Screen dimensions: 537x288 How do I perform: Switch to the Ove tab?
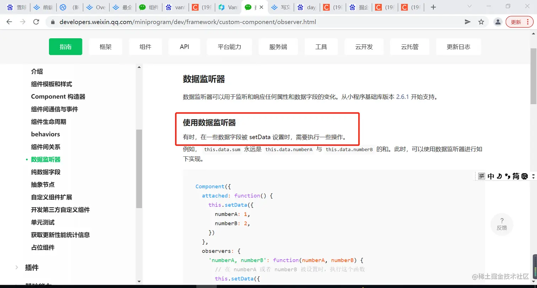point(96,7)
